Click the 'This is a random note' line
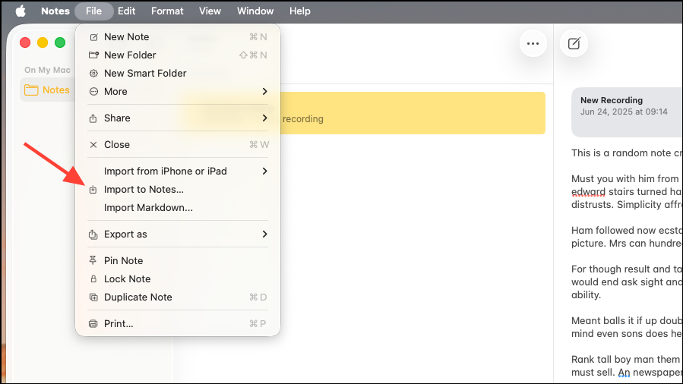This screenshot has height=384, width=683. tap(627, 153)
